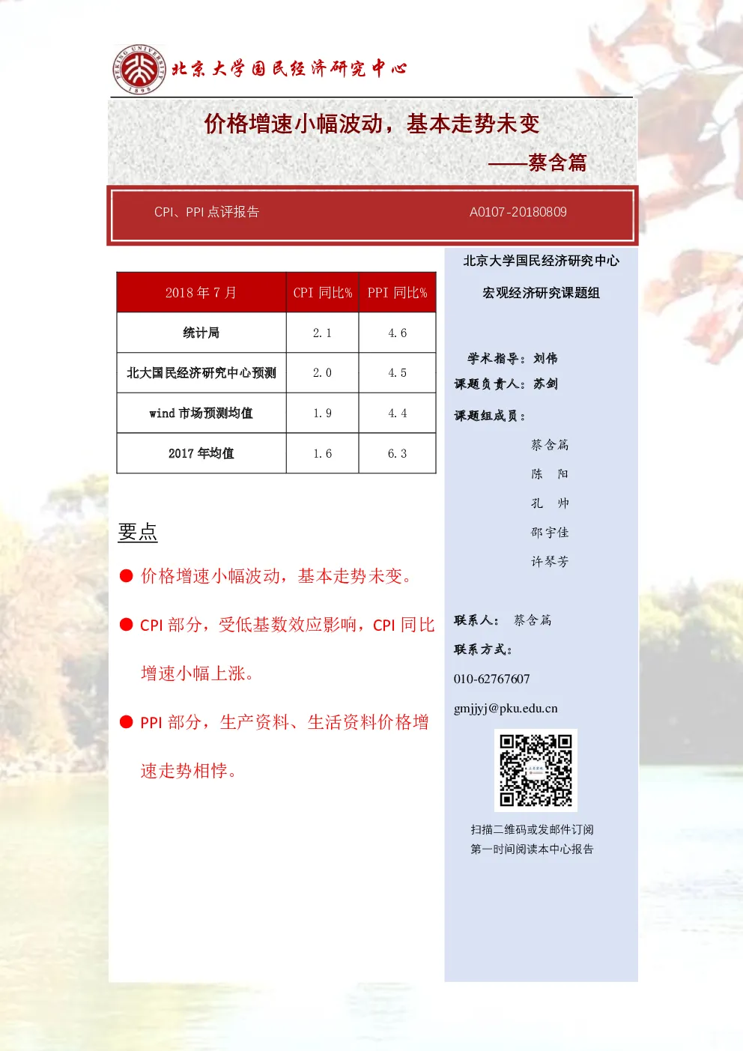Image resolution: width=743 pixels, height=1051 pixels.
Task: Click the forecast PPI value 4.5
Action: click(398, 373)
